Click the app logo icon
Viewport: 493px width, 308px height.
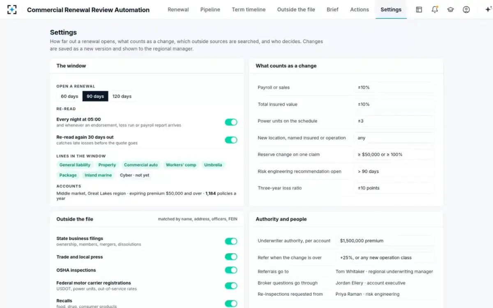12,9
